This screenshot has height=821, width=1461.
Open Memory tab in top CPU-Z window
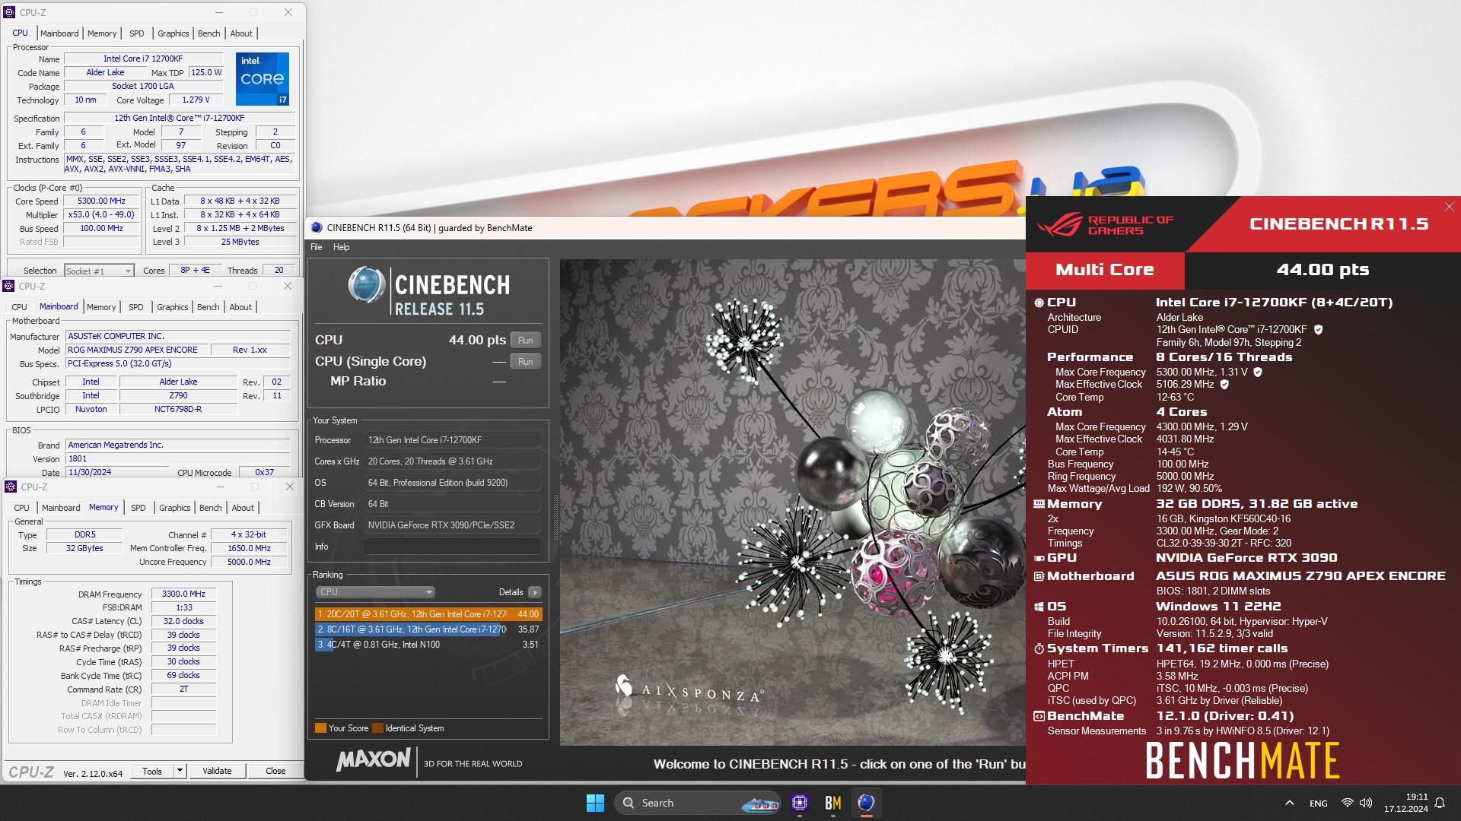[x=102, y=33]
